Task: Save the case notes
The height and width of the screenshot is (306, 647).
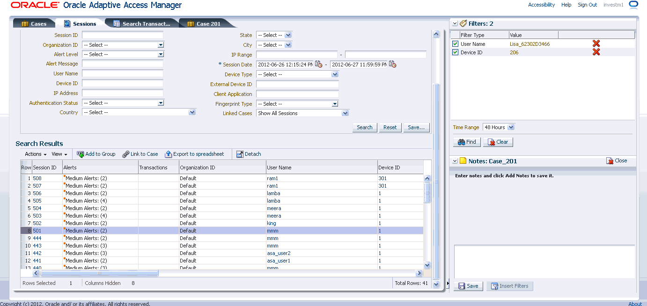Action: (468, 286)
